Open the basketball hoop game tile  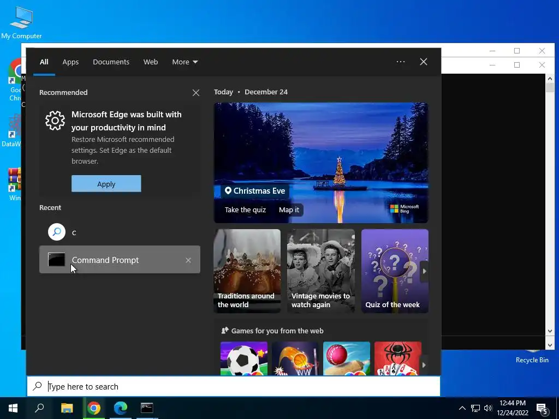pyautogui.click(x=295, y=358)
